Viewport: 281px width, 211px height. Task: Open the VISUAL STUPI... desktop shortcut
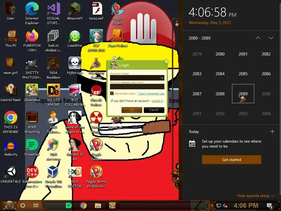[54, 13]
